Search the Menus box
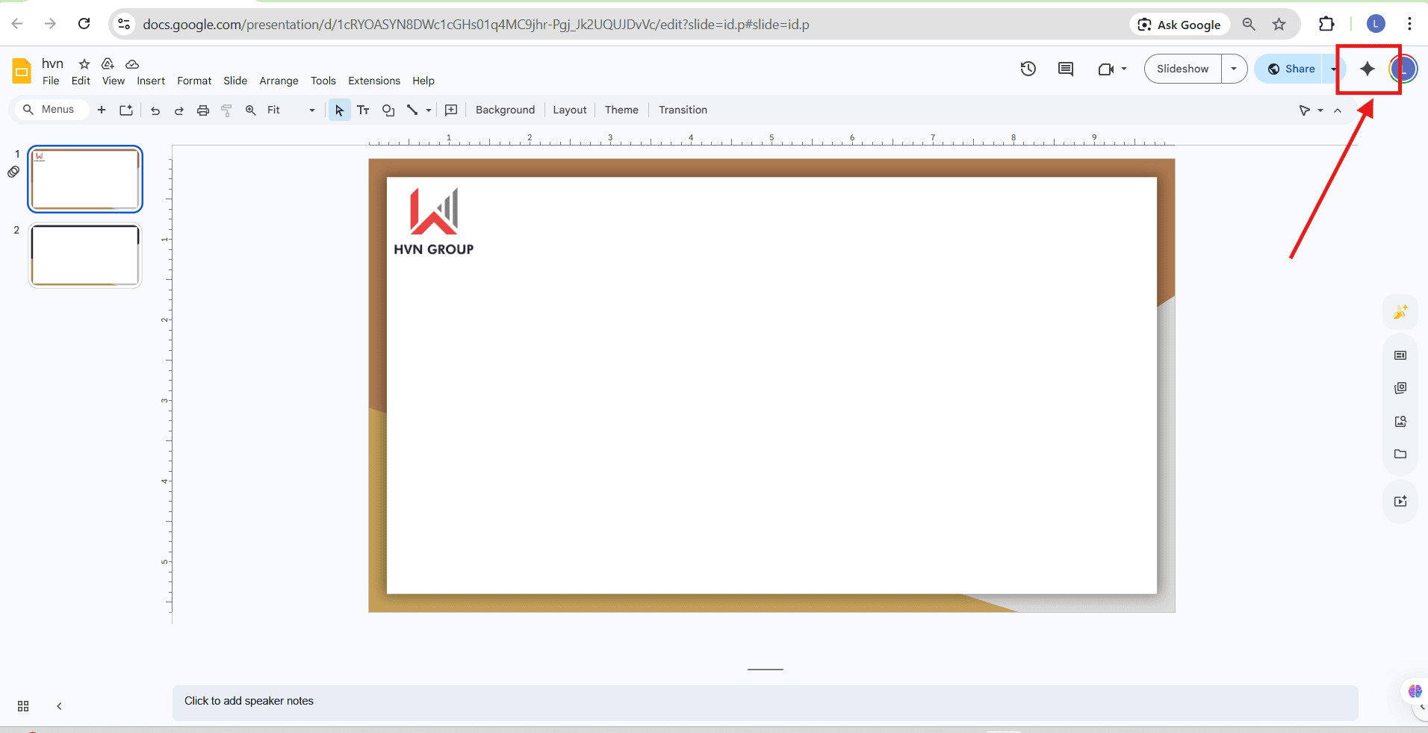Viewport: 1428px width, 733px height. (51, 110)
